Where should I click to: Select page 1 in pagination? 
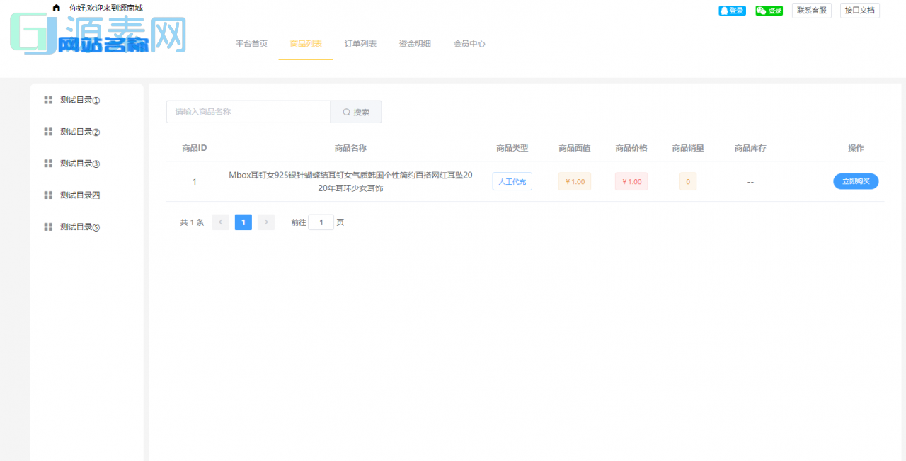[x=243, y=222]
